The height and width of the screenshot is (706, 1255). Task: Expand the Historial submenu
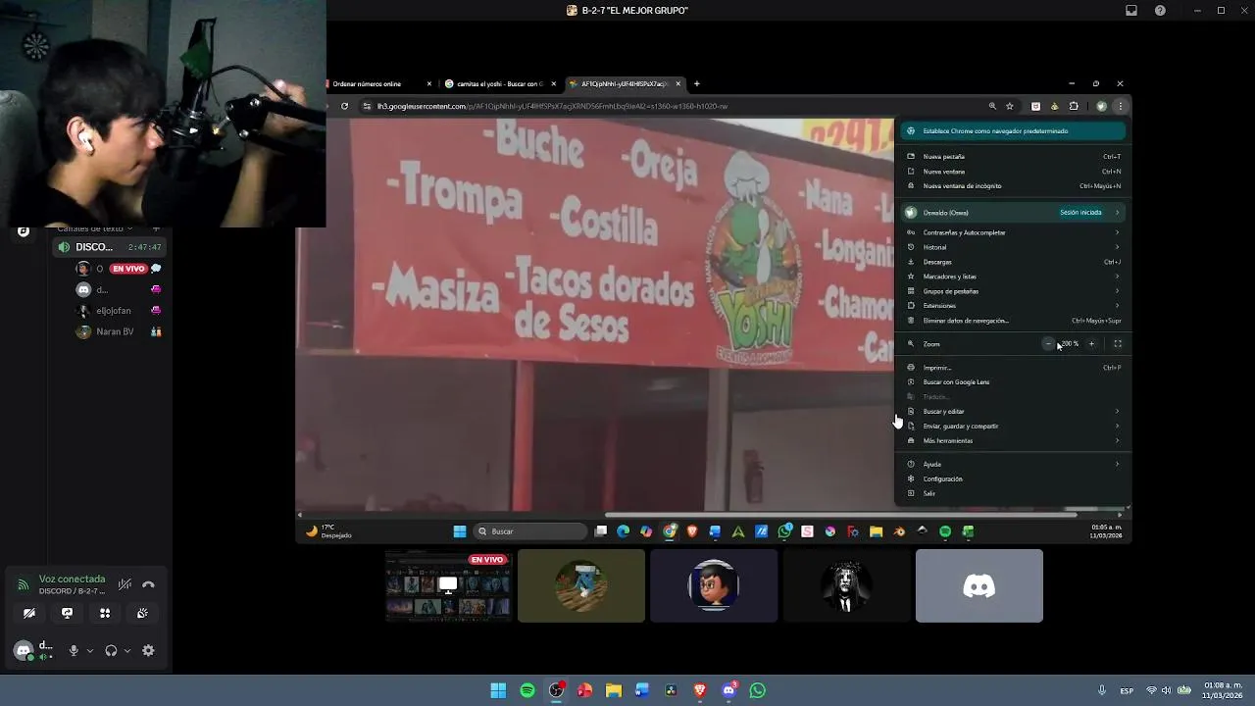tap(1014, 247)
